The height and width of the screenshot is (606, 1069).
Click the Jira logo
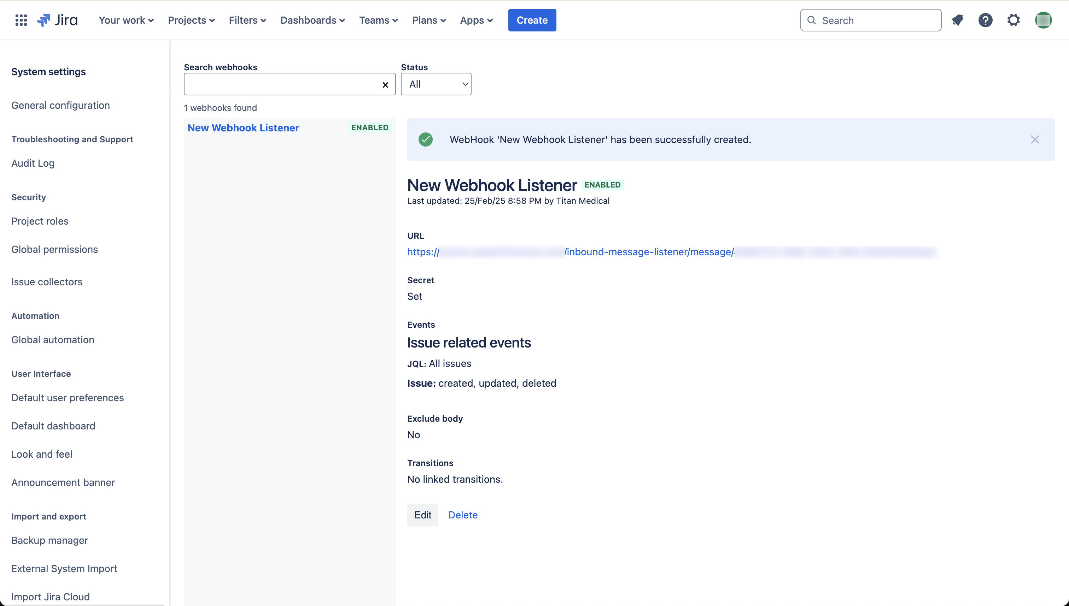coord(57,20)
